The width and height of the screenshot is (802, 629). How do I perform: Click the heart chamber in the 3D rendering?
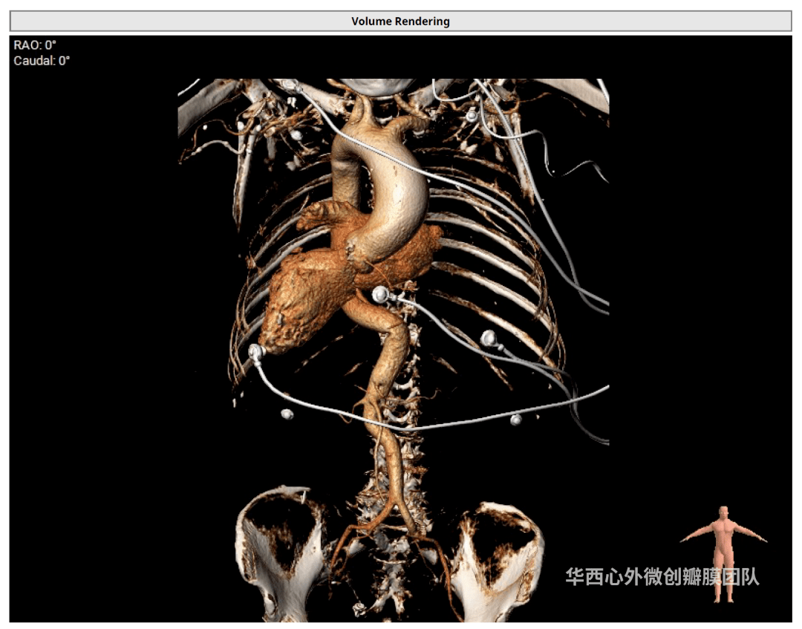pos(301,301)
